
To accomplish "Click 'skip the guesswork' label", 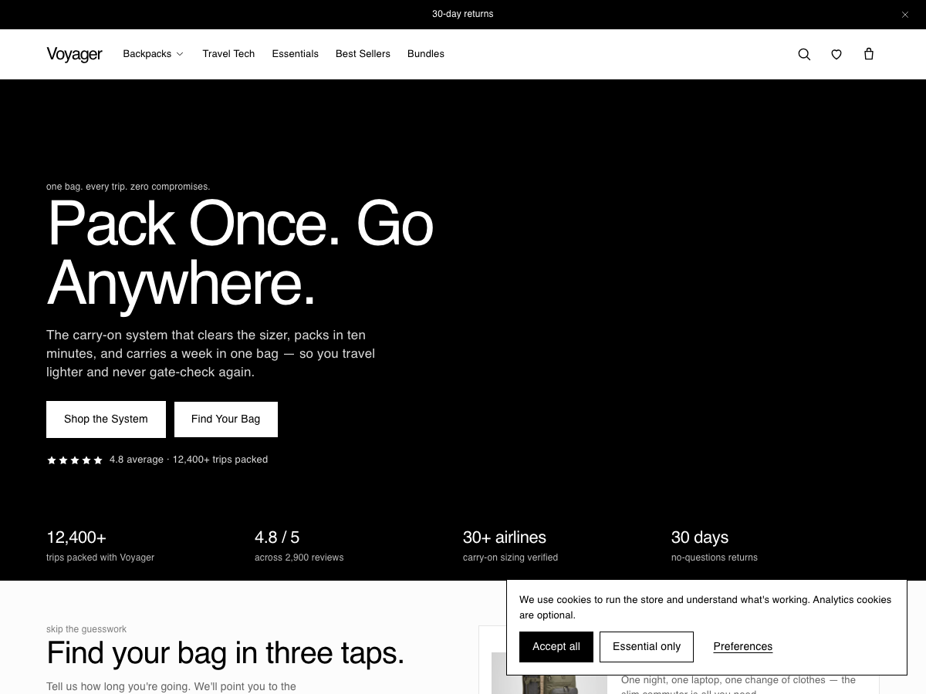I will point(86,629).
